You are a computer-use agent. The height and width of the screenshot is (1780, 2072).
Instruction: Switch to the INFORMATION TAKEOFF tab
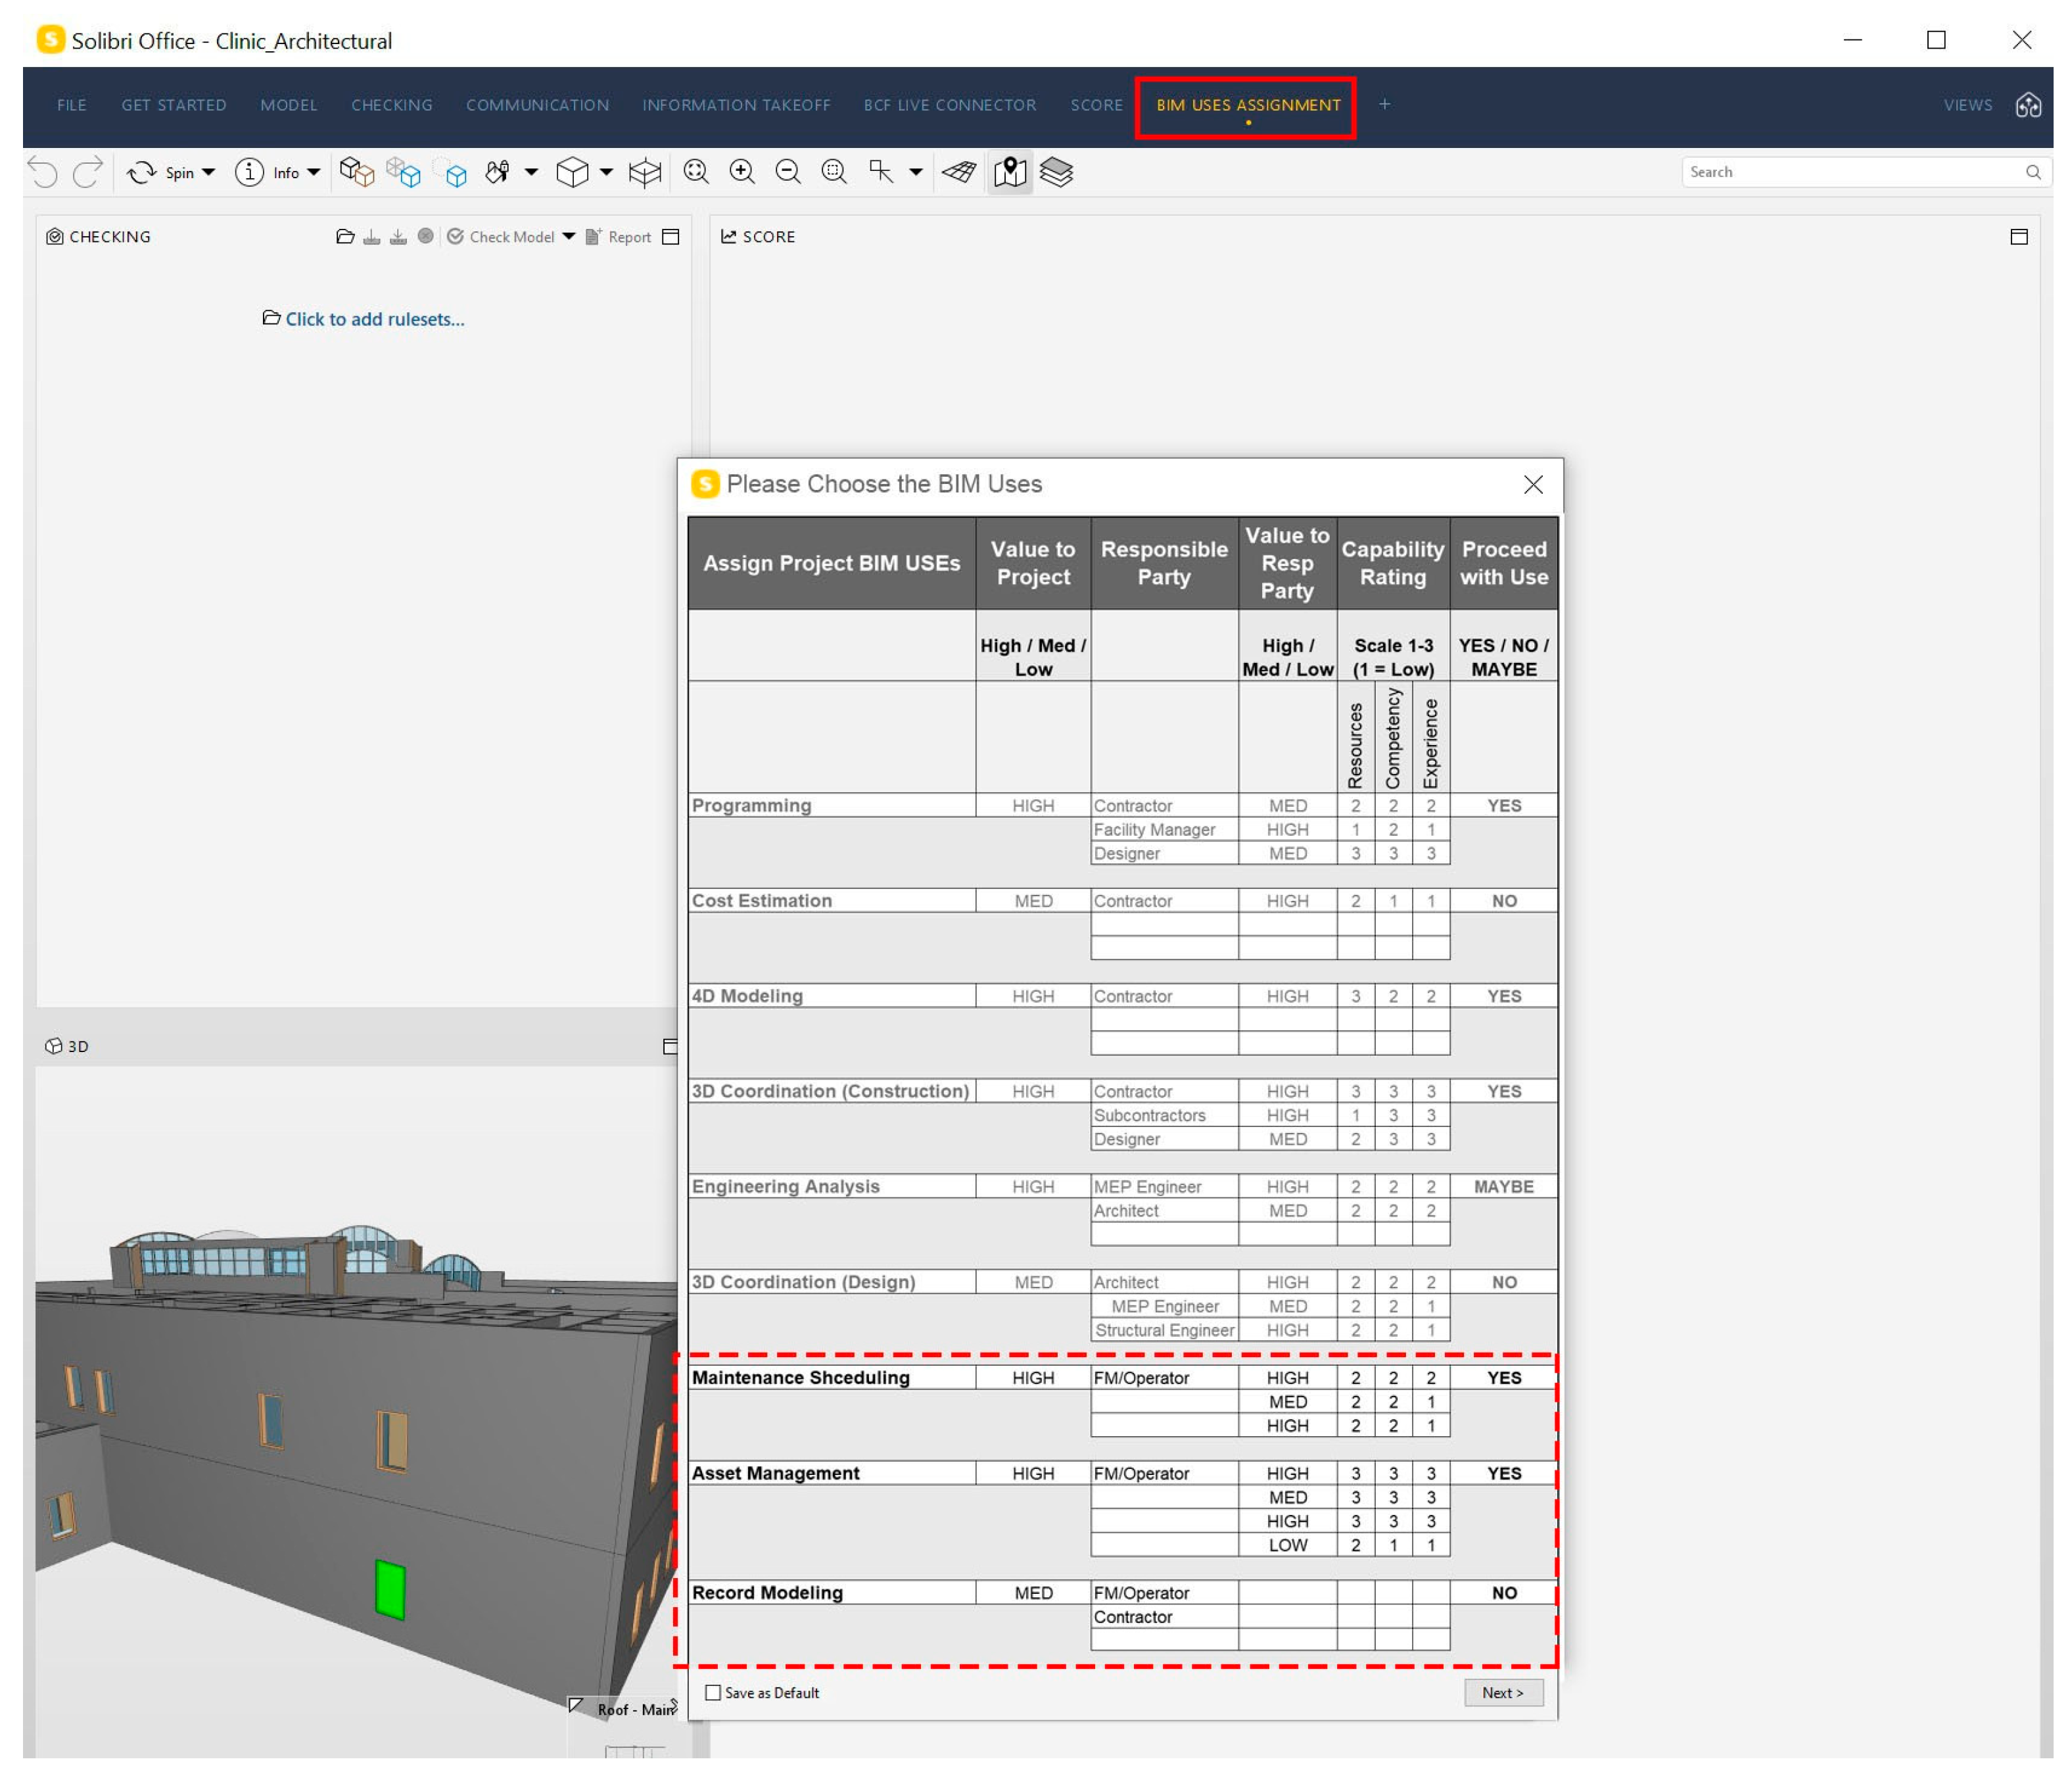(x=736, y=105)
